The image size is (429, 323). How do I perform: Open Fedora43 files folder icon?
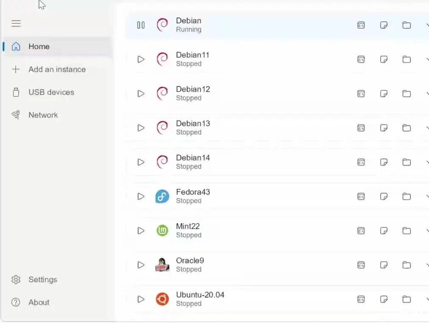click(407, 197)
